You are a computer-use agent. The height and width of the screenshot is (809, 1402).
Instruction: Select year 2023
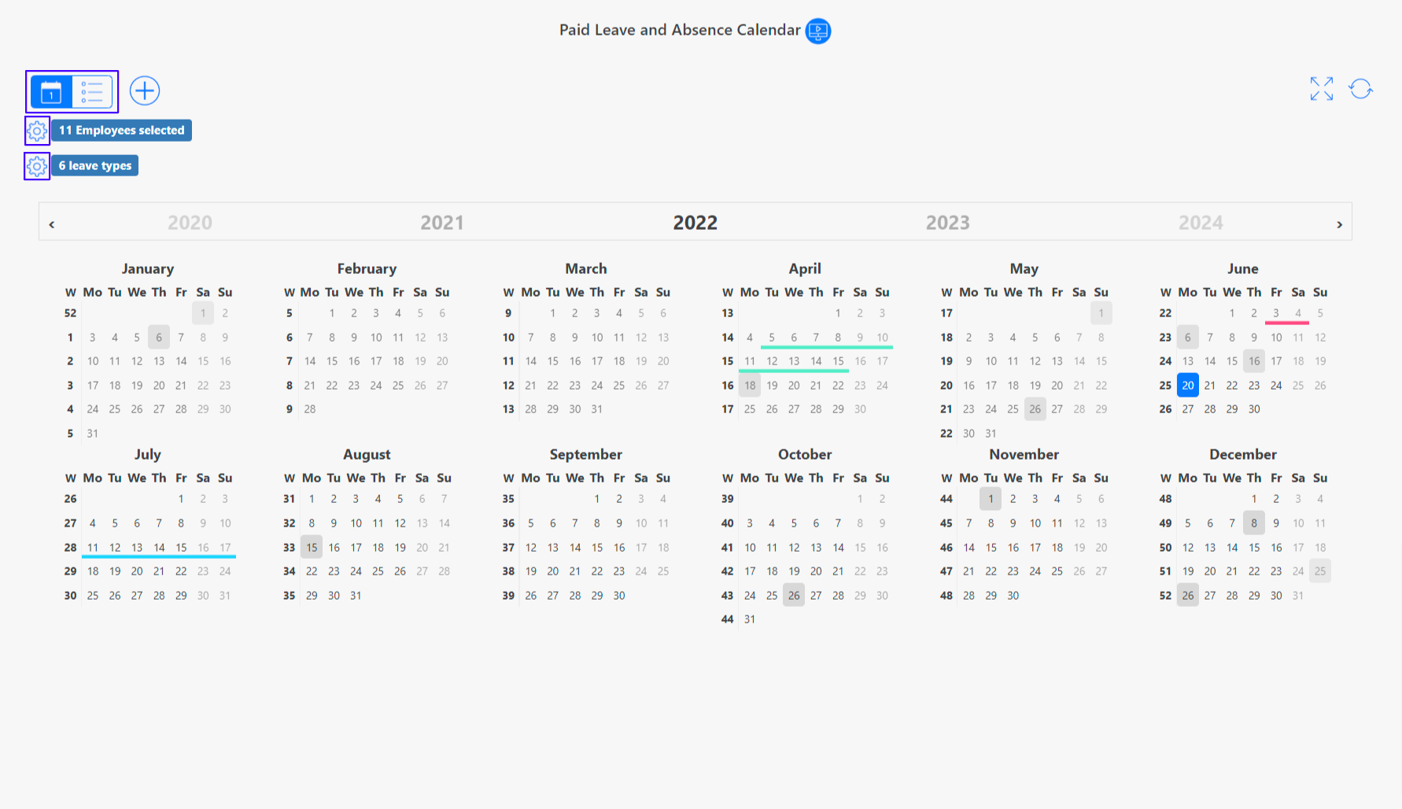(x=947, y=223)
